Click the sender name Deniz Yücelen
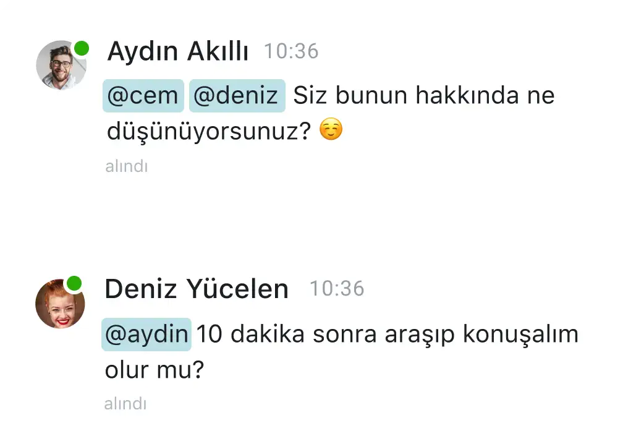This screenshot has width=623, height=444. (197, 289)
